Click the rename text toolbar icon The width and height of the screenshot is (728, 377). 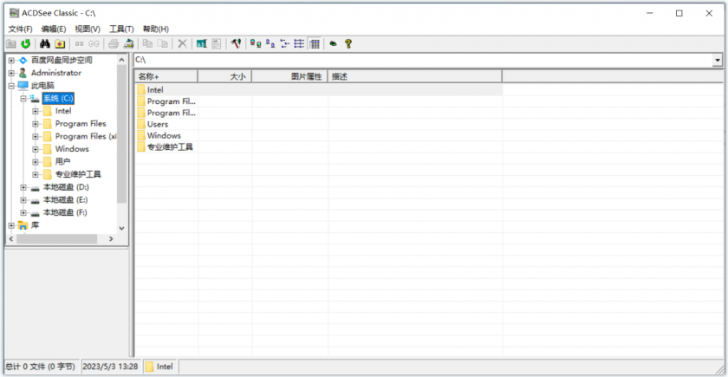click(x=201, y=44)
